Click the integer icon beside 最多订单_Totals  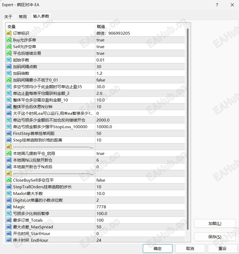coord(9,220)
